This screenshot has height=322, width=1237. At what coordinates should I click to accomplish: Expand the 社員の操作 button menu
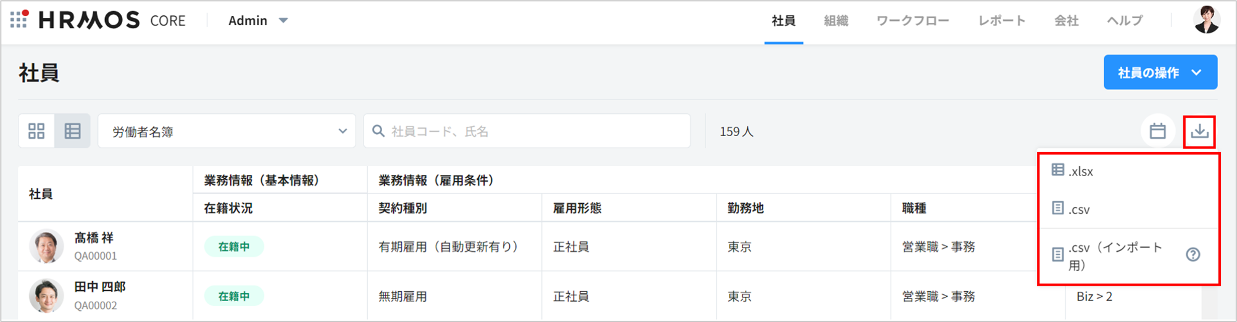pyautogui.click(x=1160, y=73)
